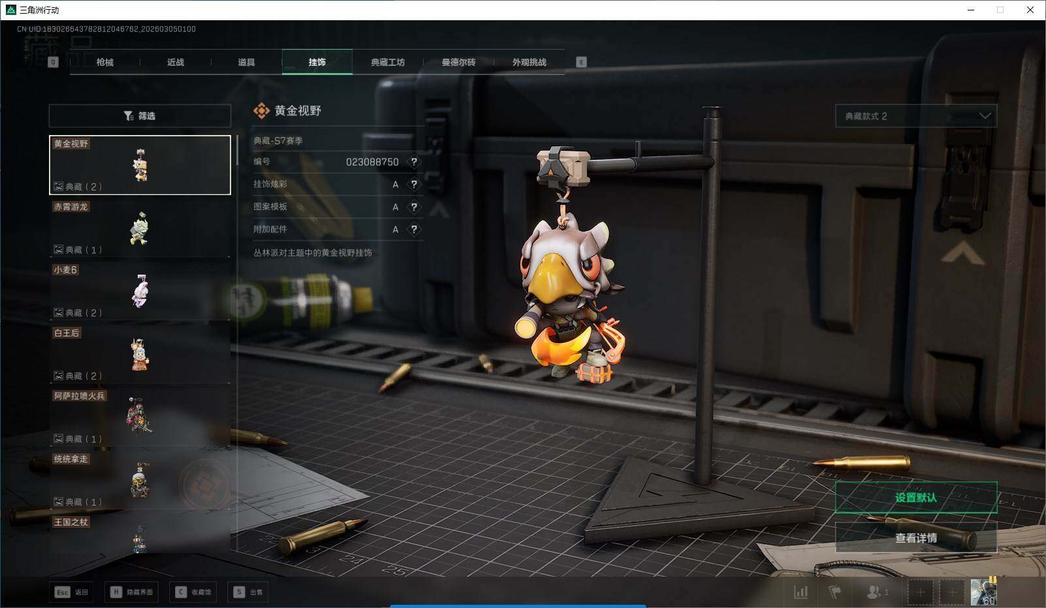Click the 典藏 icon under 小麦6
This screenshot has height=608, width=1046.
point(58,313)
